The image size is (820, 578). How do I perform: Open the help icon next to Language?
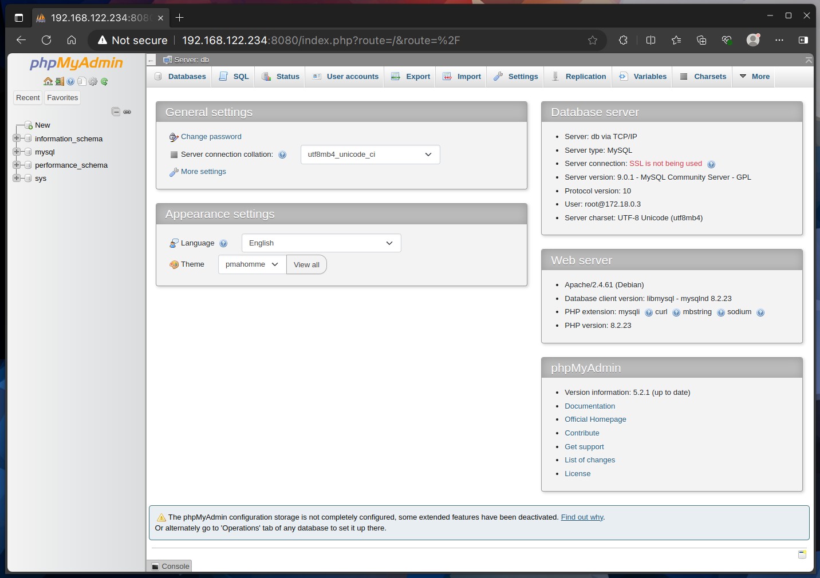pos(223,243)
